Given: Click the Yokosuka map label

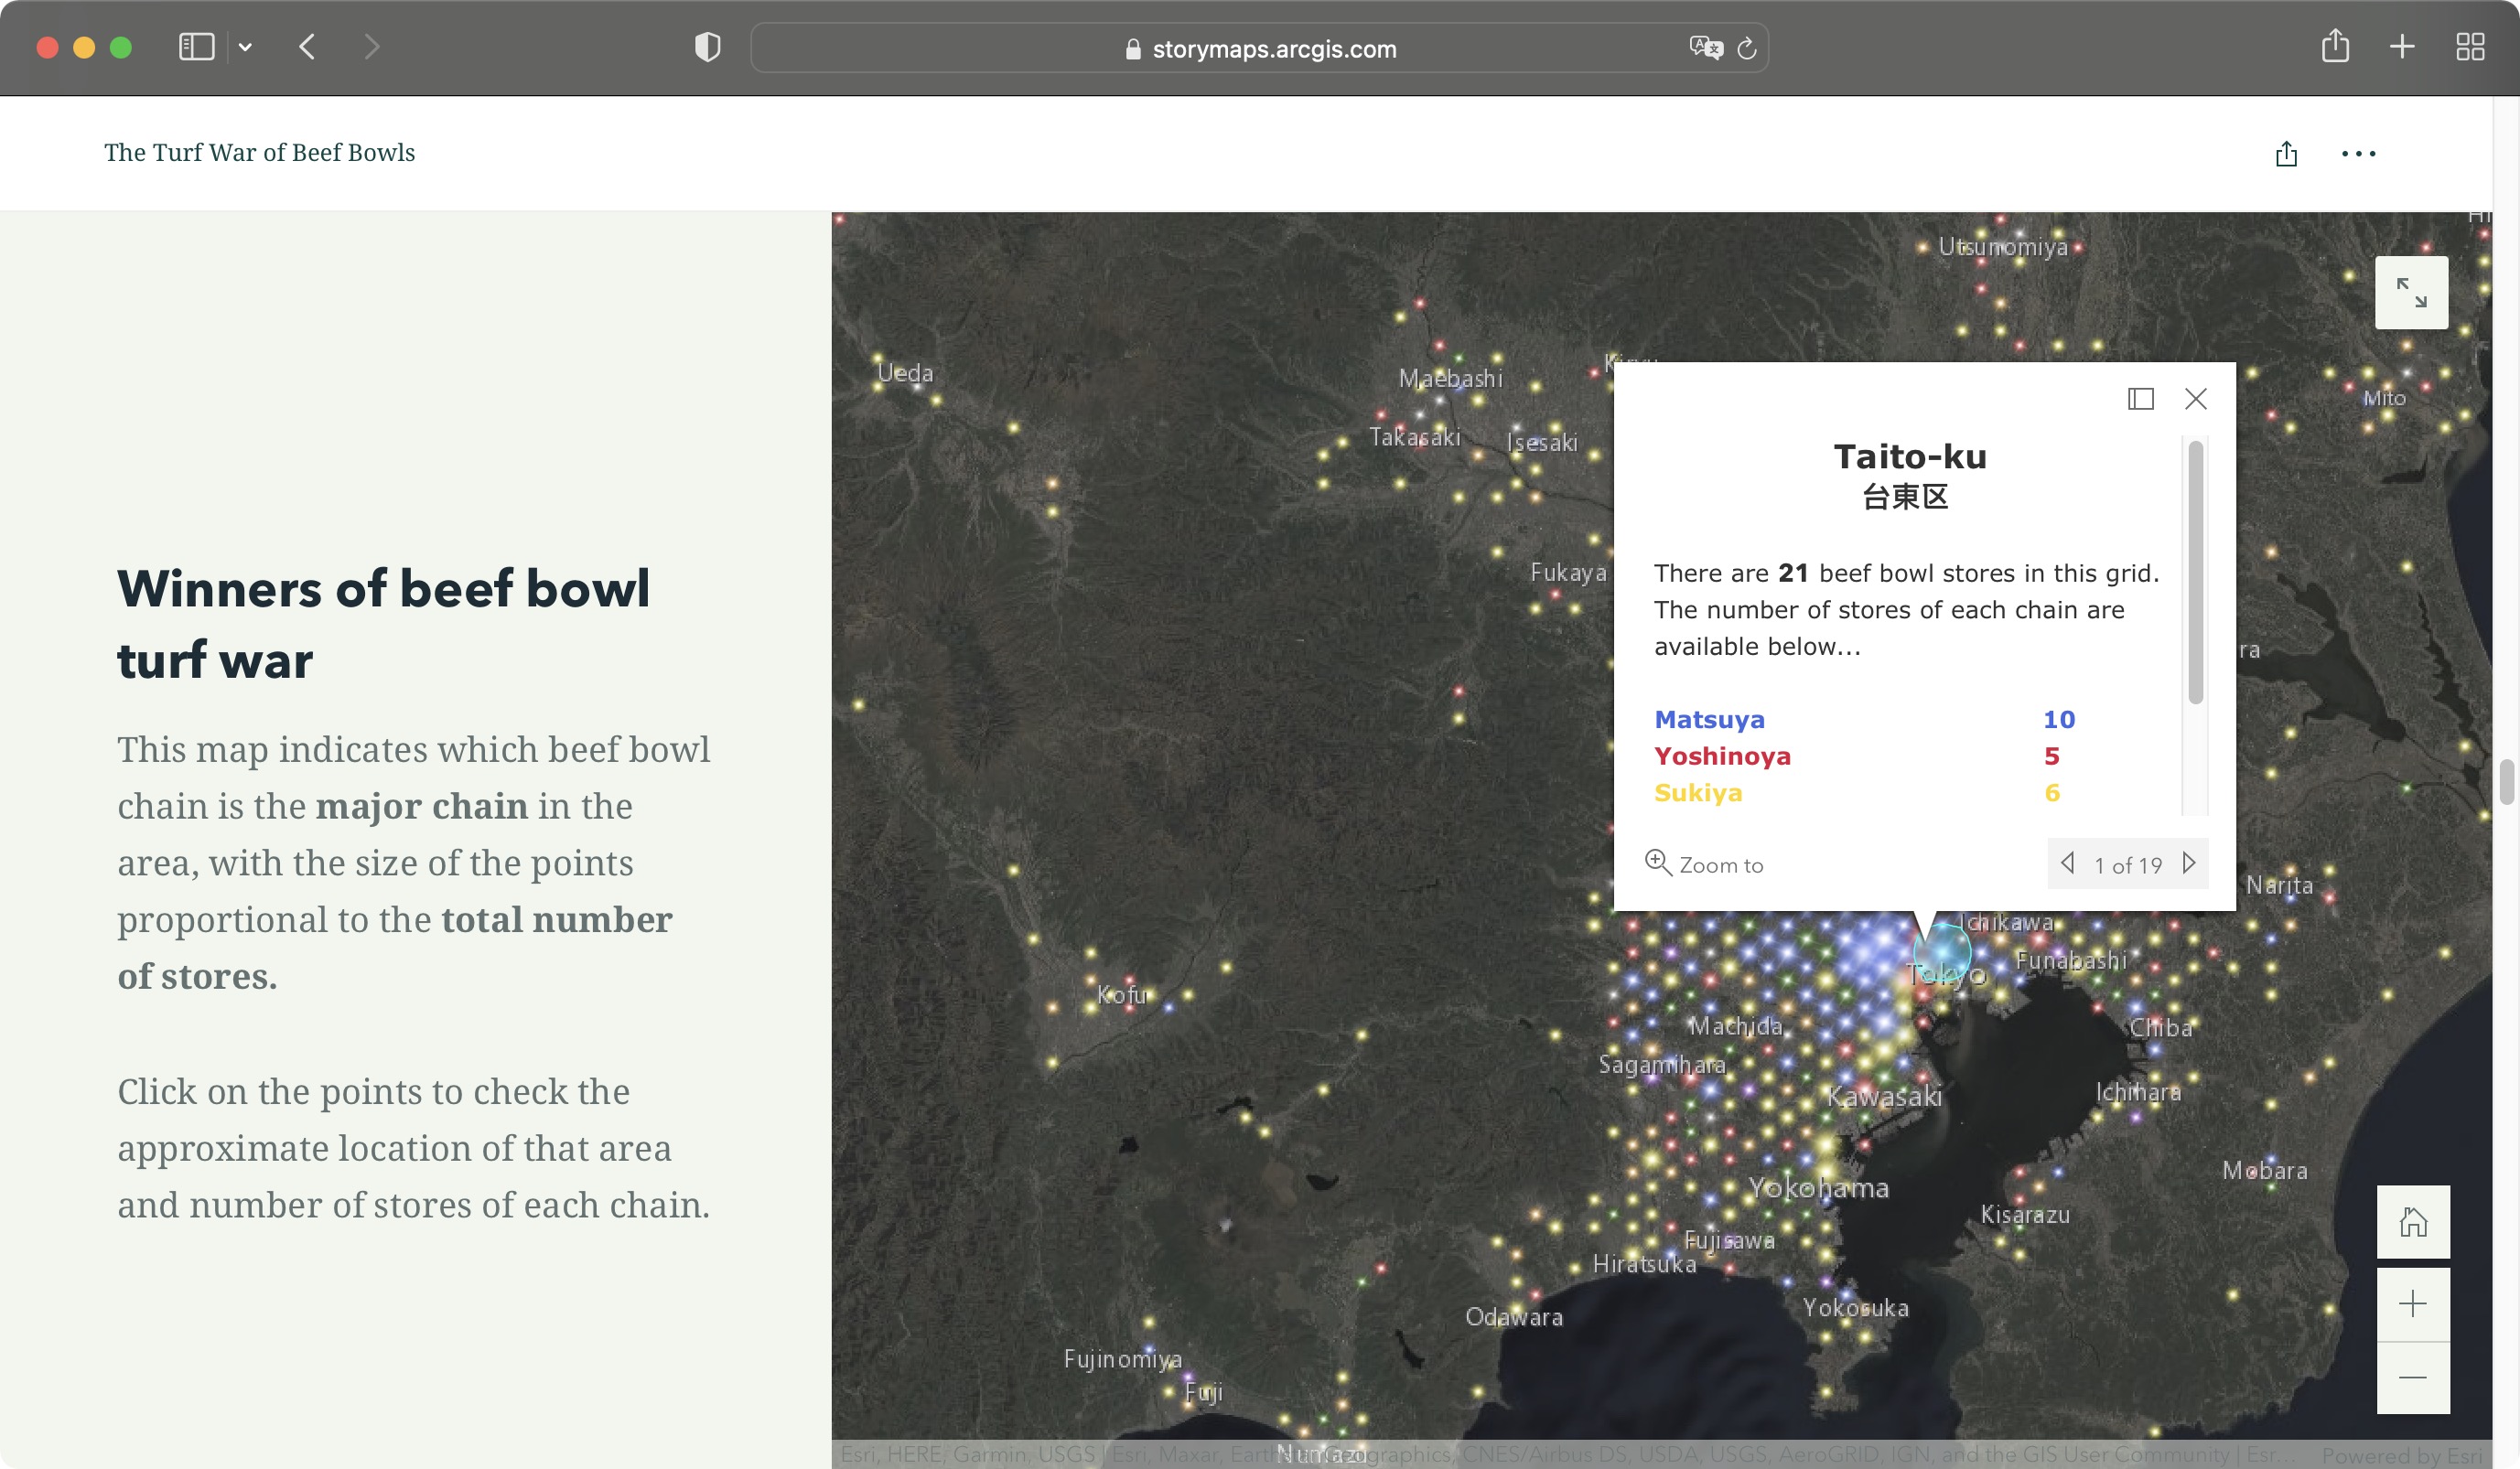Looking at the screenshot, I should (1855, 1308).
